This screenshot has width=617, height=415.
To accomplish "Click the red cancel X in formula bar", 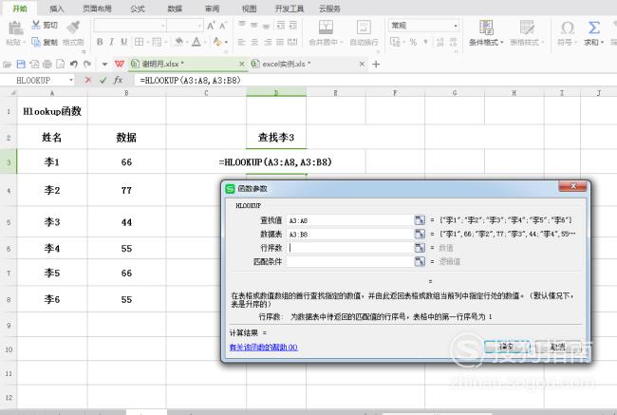I will [x=88, y=80].
